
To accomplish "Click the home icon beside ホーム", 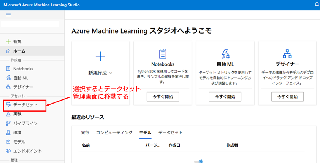I will [8, 51].
